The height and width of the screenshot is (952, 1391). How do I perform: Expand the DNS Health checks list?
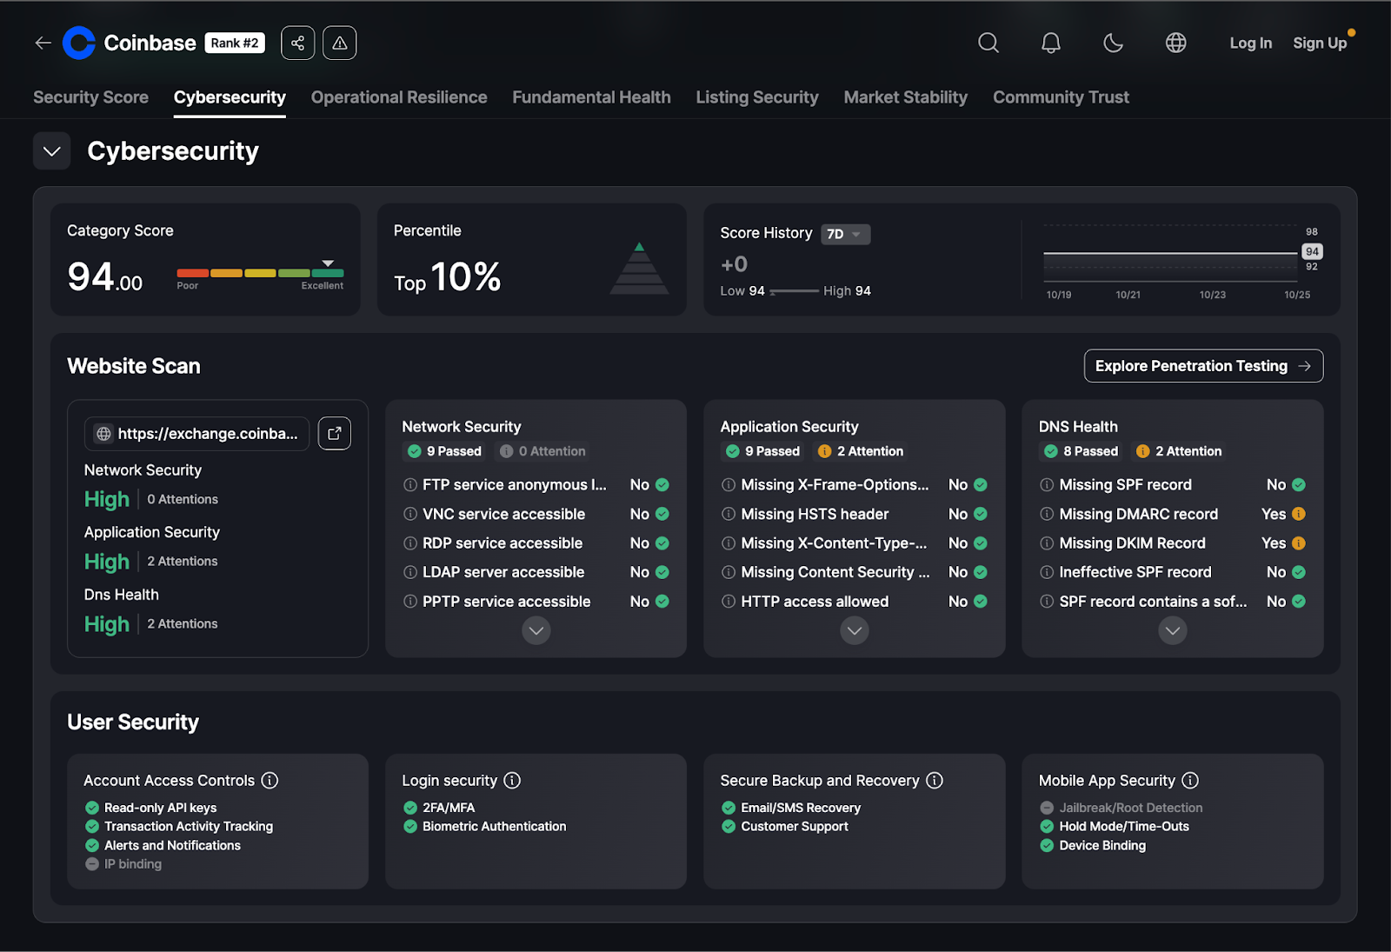pyautogui.click(x=1172, y=630)
